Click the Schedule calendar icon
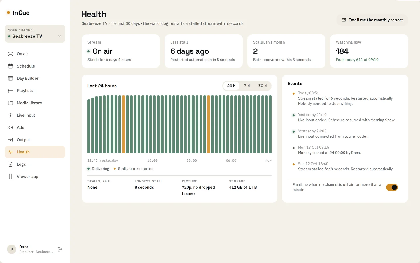This screenshot has width=420, height=263. (x=10, y=66)
